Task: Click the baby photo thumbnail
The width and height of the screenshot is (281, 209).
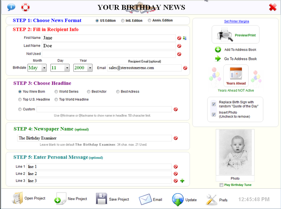Action: pyautogui.click(x=235, y=152)
